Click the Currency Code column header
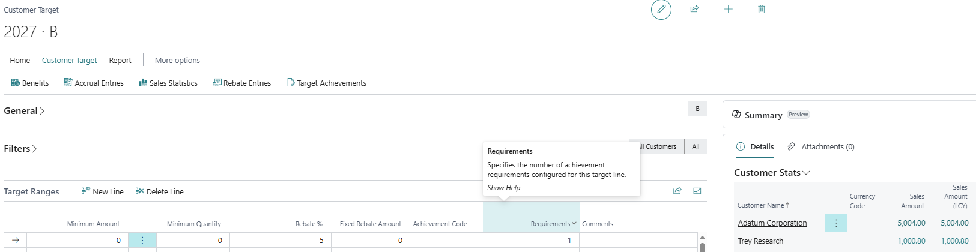 862,201
